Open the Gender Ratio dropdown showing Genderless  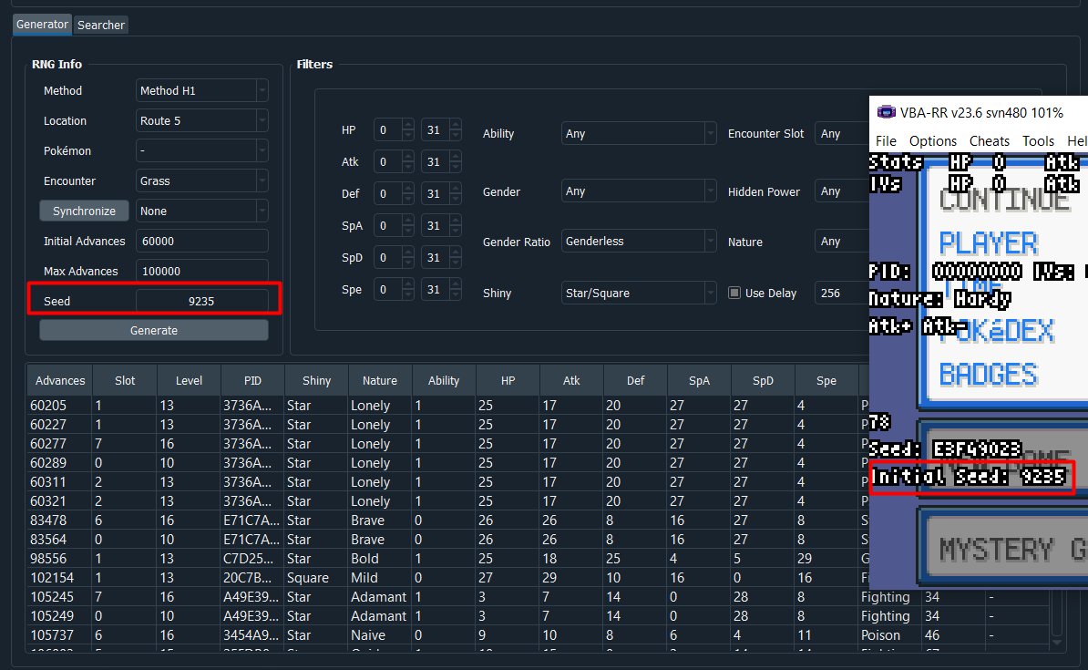coord(639,241)
